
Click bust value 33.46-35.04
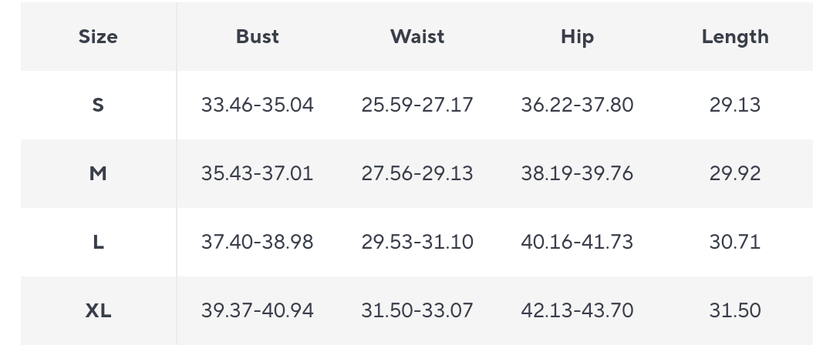258,105
